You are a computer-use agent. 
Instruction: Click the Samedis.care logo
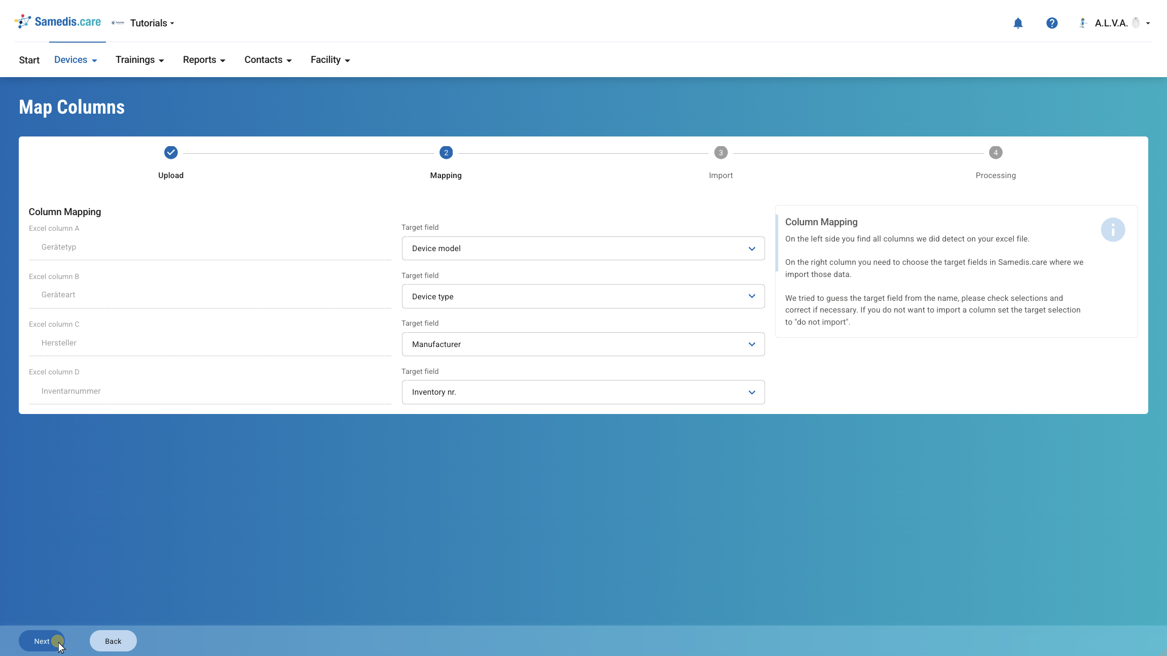pyautogui.click(x=58, y=22)
